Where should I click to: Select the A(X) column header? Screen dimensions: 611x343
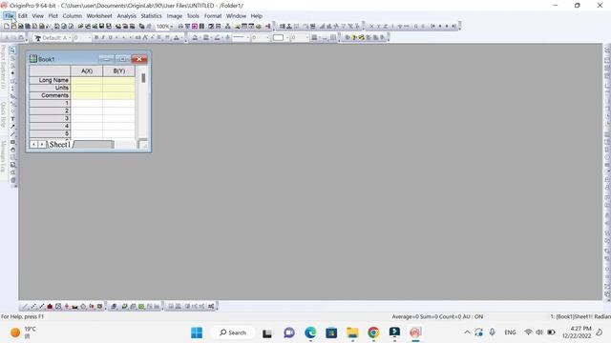tap(87, 71)
